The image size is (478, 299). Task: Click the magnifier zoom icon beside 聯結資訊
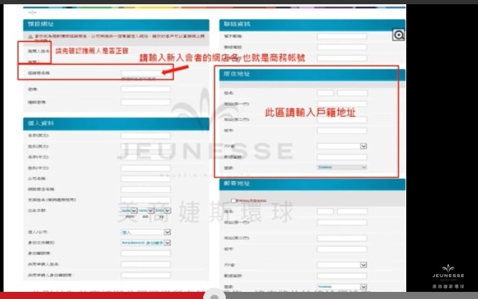click(398, 35)
